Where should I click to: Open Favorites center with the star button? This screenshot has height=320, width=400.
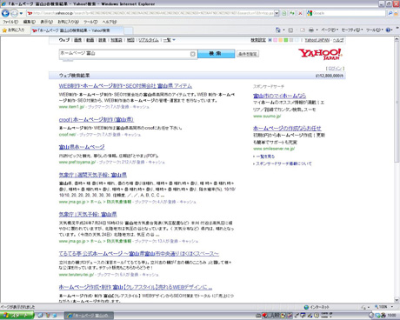pyautogui.click(x=13, y=30)
